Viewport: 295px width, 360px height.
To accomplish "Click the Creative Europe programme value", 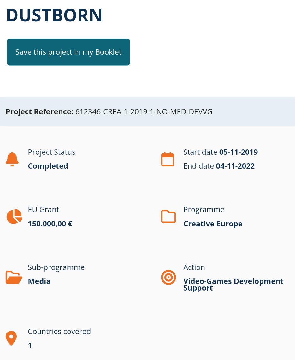I will click(213, 224).
